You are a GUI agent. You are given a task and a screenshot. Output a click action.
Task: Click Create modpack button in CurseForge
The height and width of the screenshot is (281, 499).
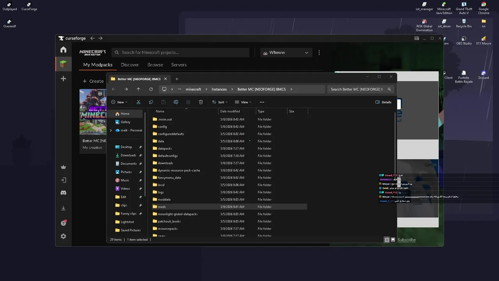93,81
